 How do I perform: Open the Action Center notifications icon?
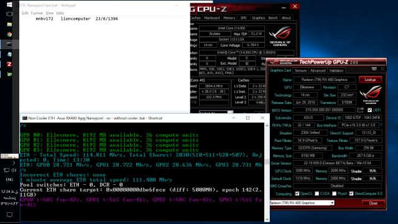pyautogui.click(x=9, y=215)
